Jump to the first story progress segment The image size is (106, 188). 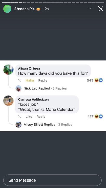(x=4, y=2)
